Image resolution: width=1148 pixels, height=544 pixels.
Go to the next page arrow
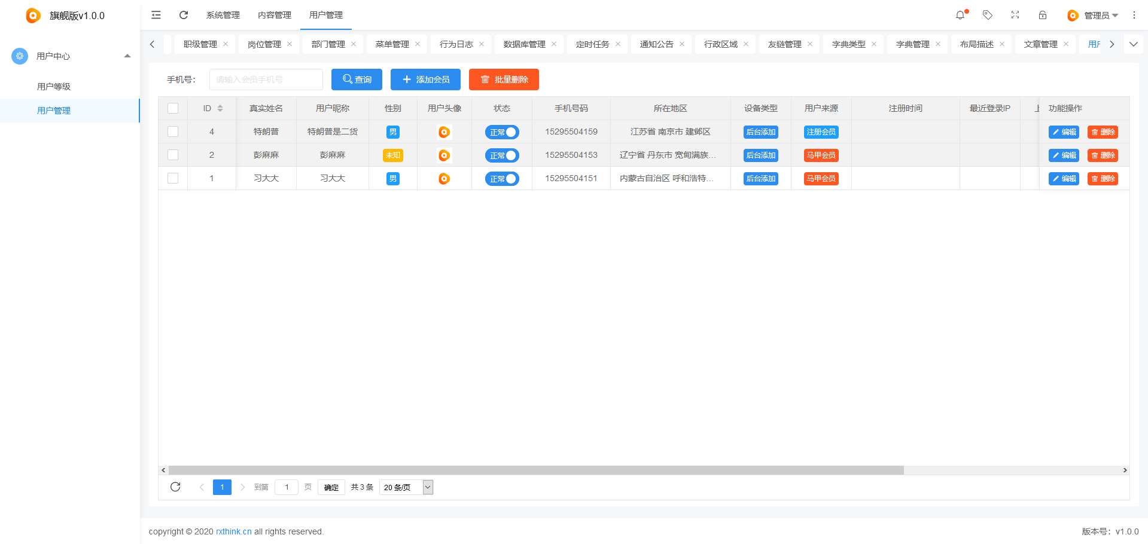242,487
